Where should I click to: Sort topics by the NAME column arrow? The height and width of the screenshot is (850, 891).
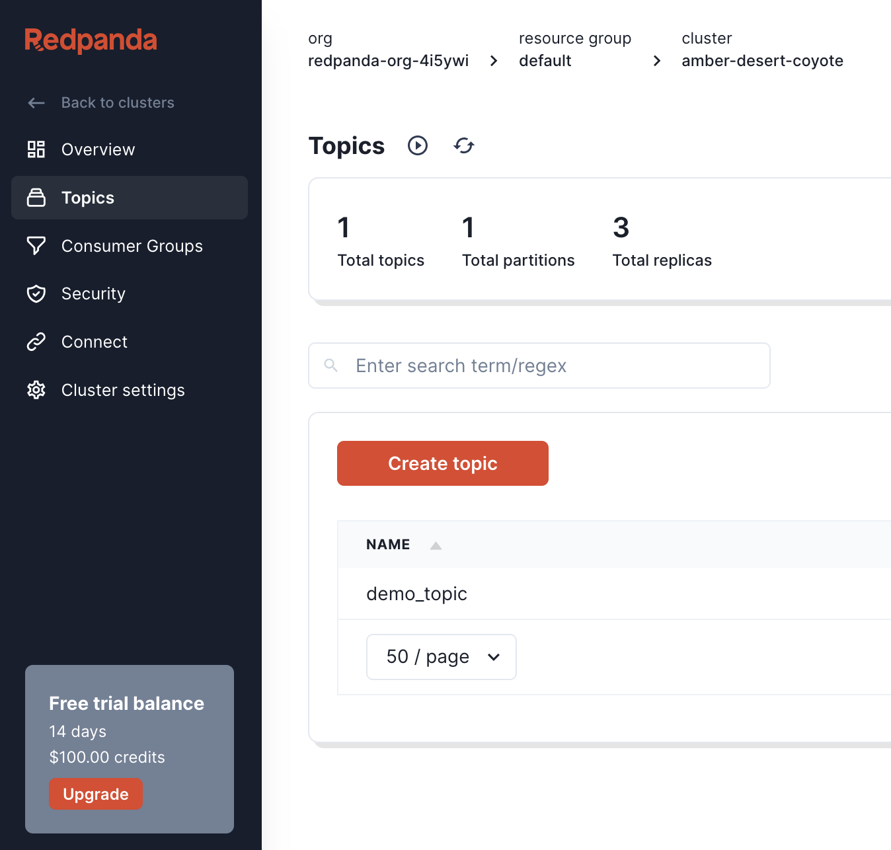point(436,545)
